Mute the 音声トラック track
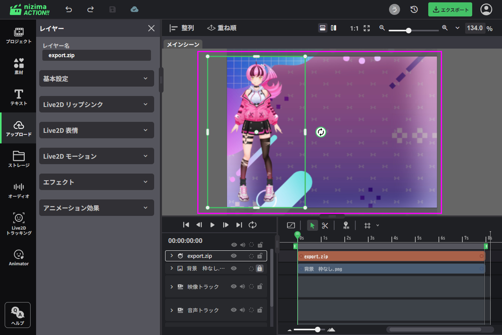Screen dimensions: 502x335 click(242, 310)
